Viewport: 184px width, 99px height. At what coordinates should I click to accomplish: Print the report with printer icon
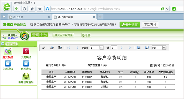coord(52,48)
